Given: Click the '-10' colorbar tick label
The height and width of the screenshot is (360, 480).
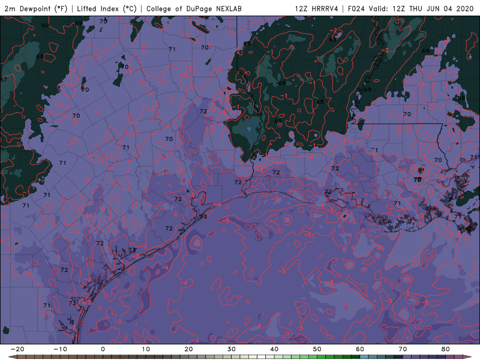Looking at the screenshot, I should [x=60, y=349].
